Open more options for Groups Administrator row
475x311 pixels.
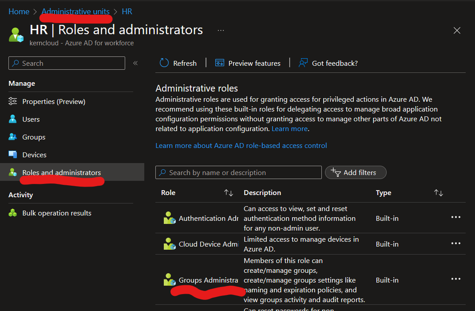coord(456,279)
